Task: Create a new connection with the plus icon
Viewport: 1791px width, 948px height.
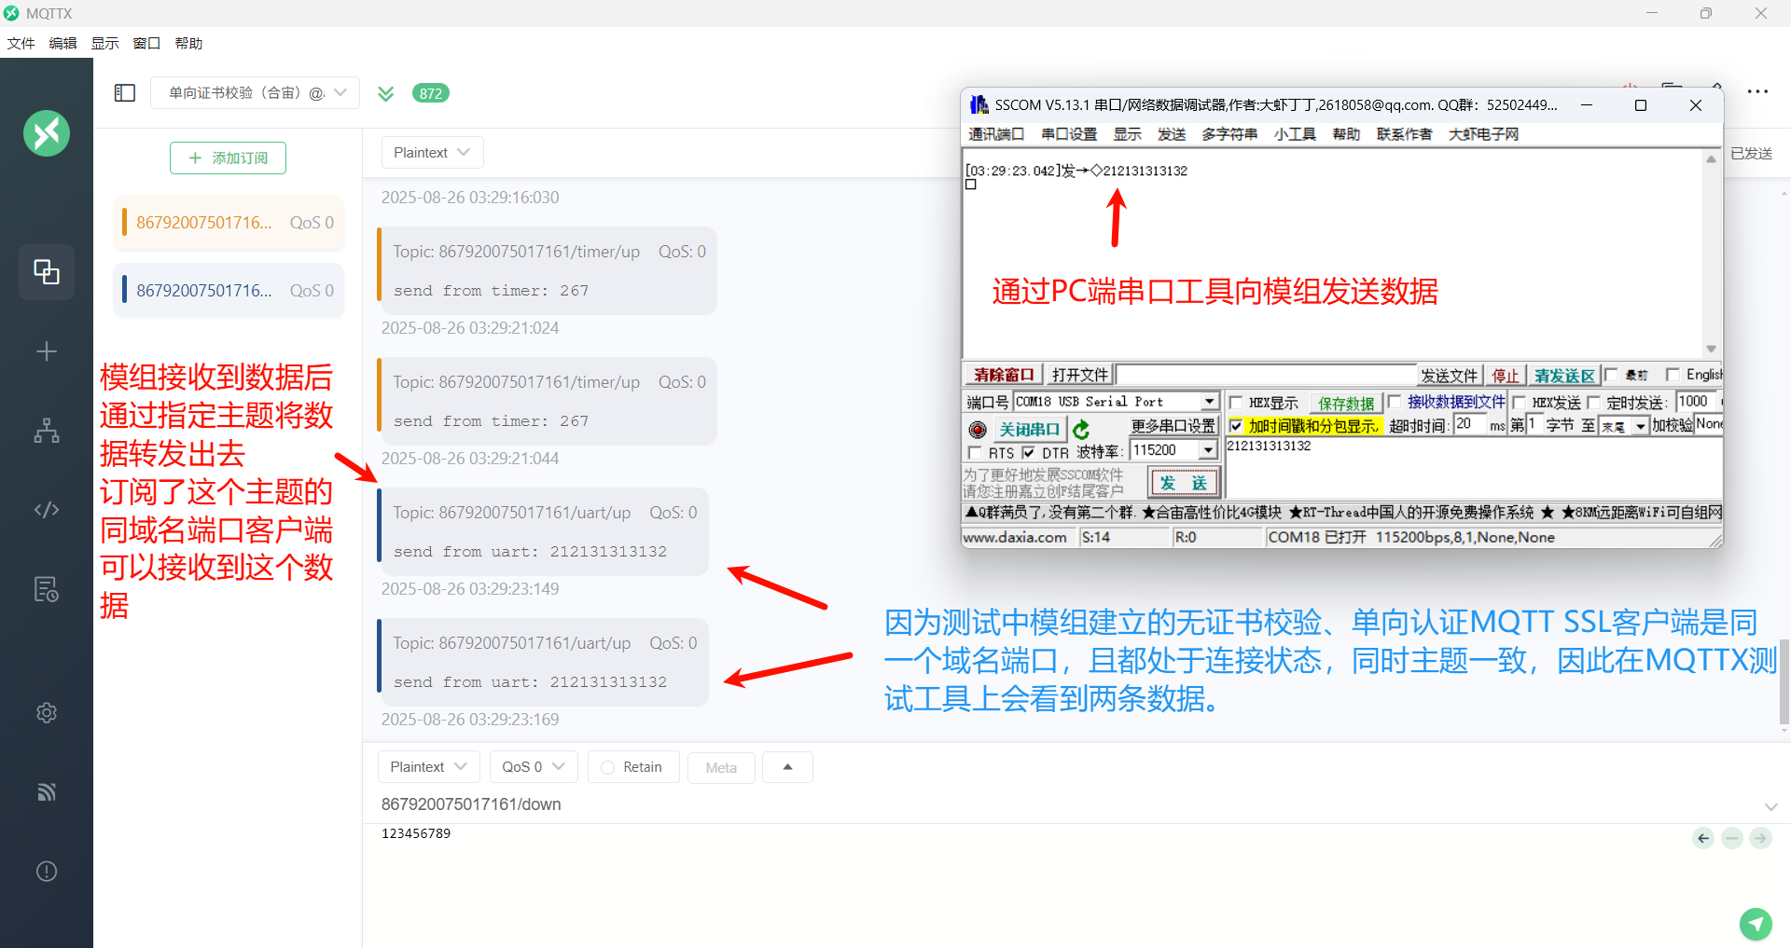Action: pyautogui.click(x=47, y=351)
